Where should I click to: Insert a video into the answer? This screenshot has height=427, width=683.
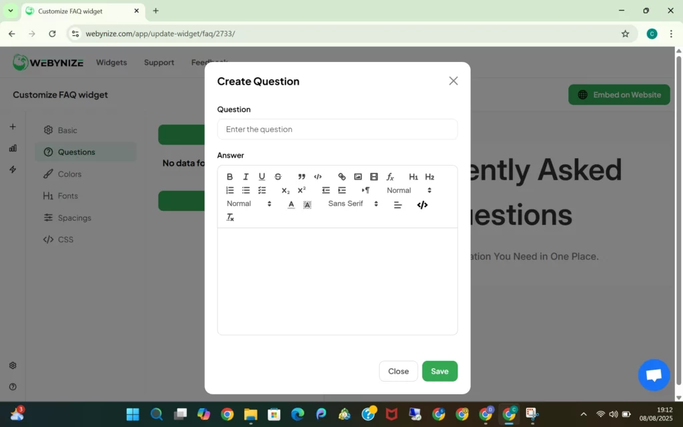pos(374,176)
